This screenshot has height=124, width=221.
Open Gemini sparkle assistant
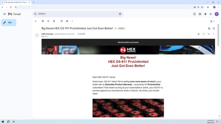tap(205, 14)
